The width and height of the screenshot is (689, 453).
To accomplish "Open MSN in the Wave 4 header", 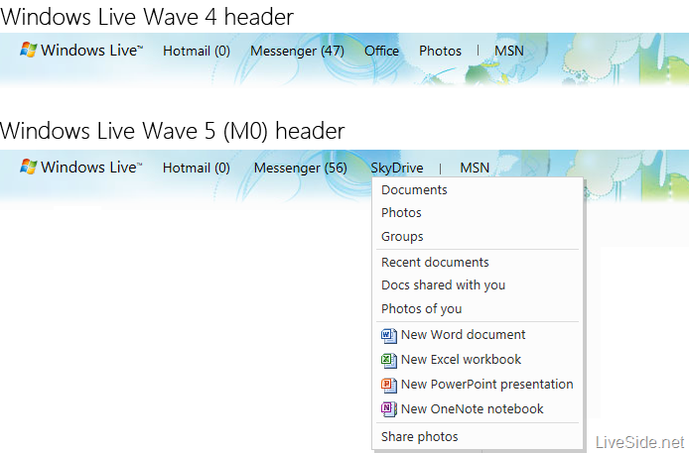I will pos(509,51).
